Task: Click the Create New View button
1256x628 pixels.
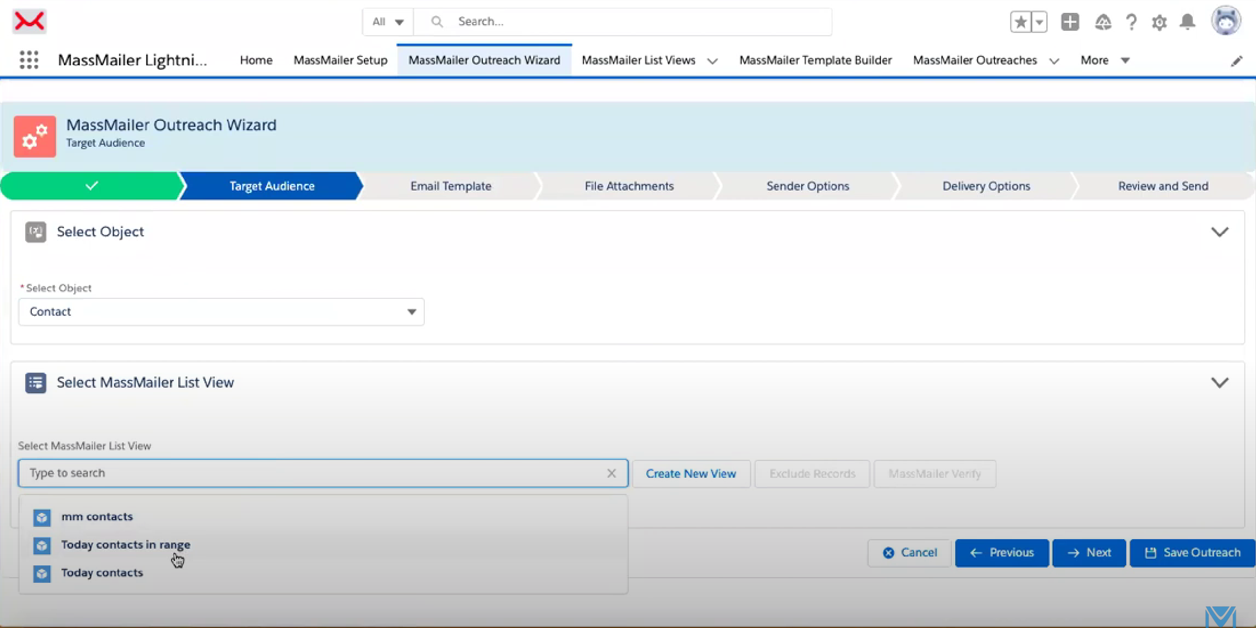Action: coord(691,474)
